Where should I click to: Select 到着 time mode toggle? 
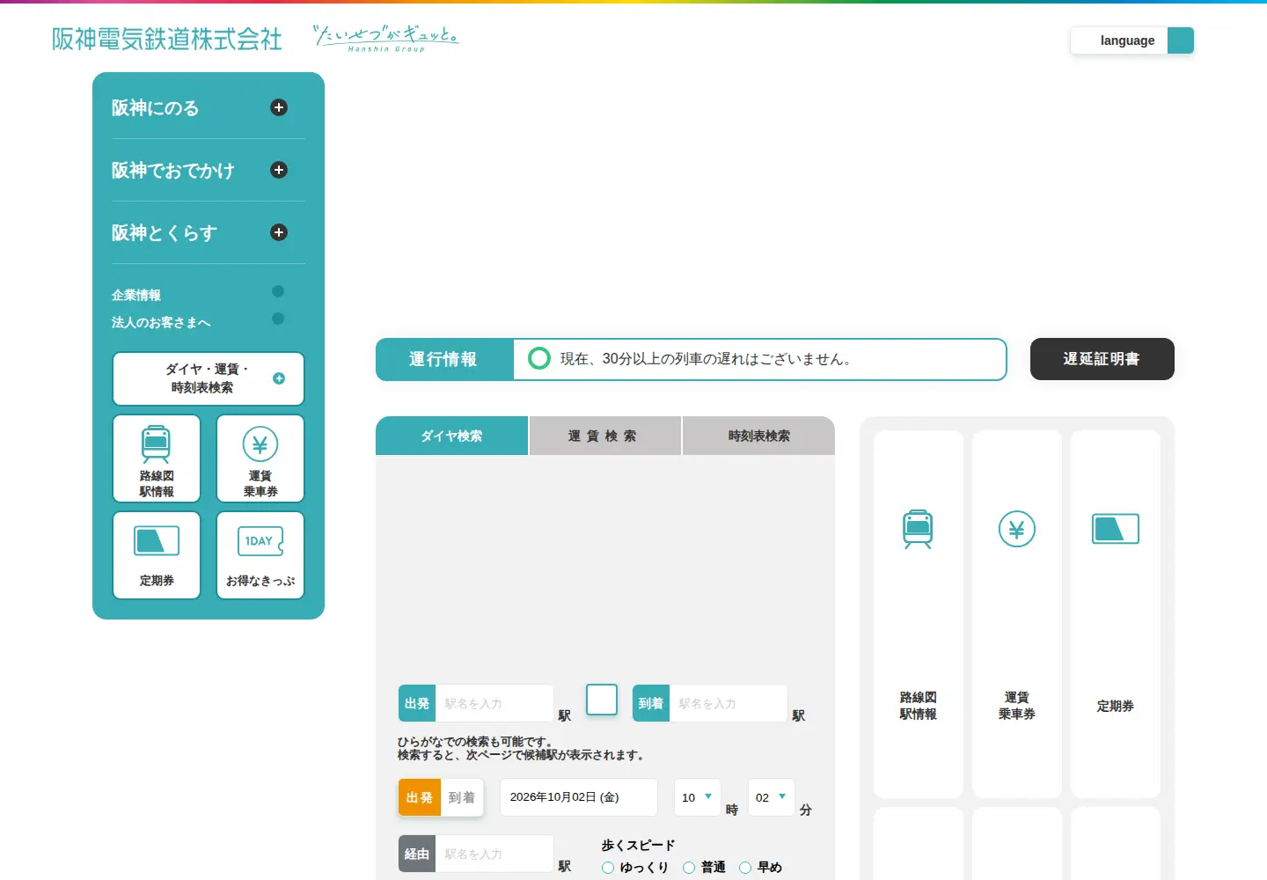[x=462, y=797]
